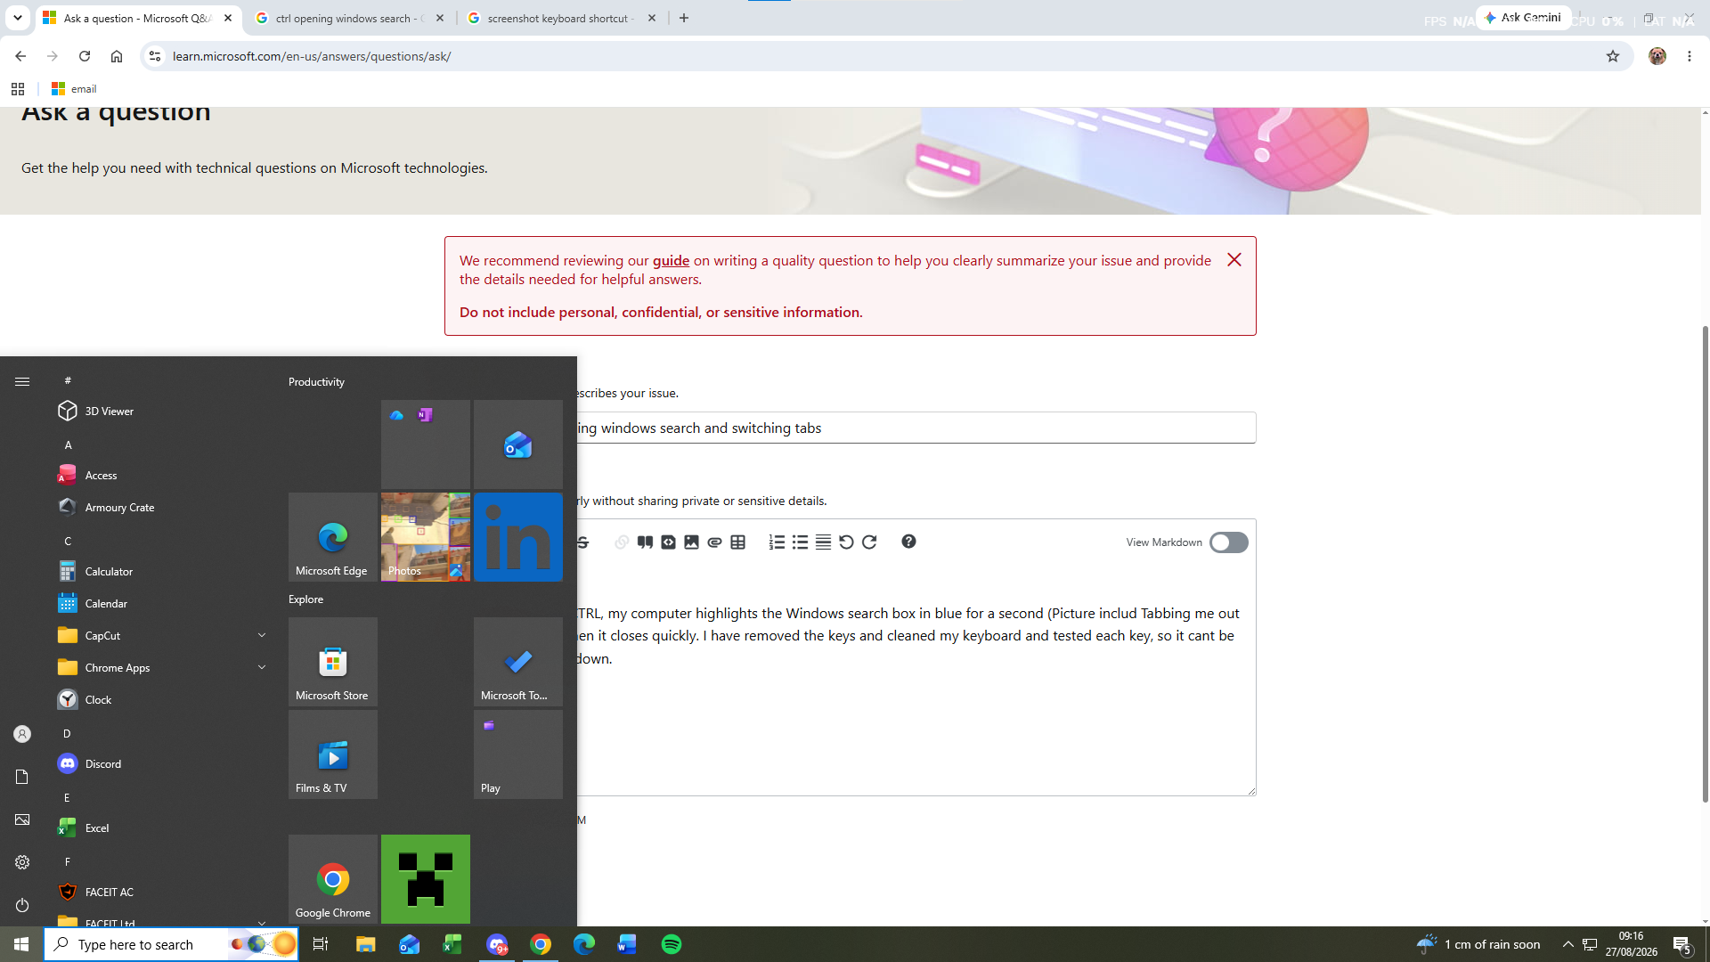Attach a file using the paperclip icon
This screenshot has width=1710, height=962.
714,542
